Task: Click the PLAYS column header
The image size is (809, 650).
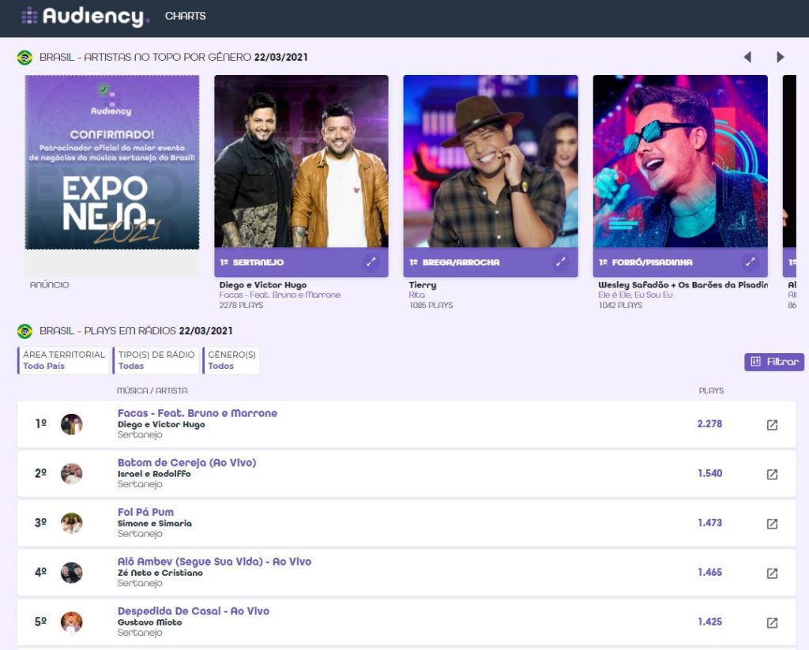Action: (711, 390)
